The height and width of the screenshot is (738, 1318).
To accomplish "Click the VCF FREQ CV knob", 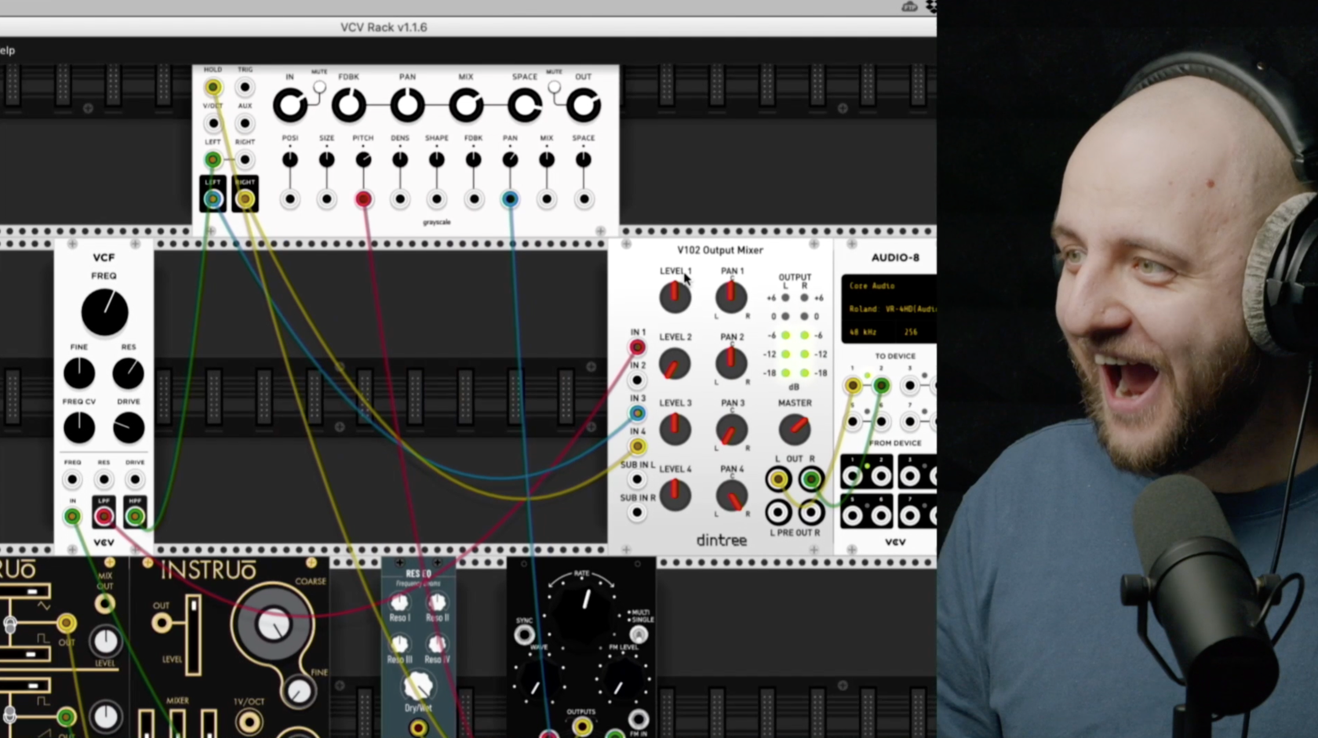I will (x=79, y=428).
